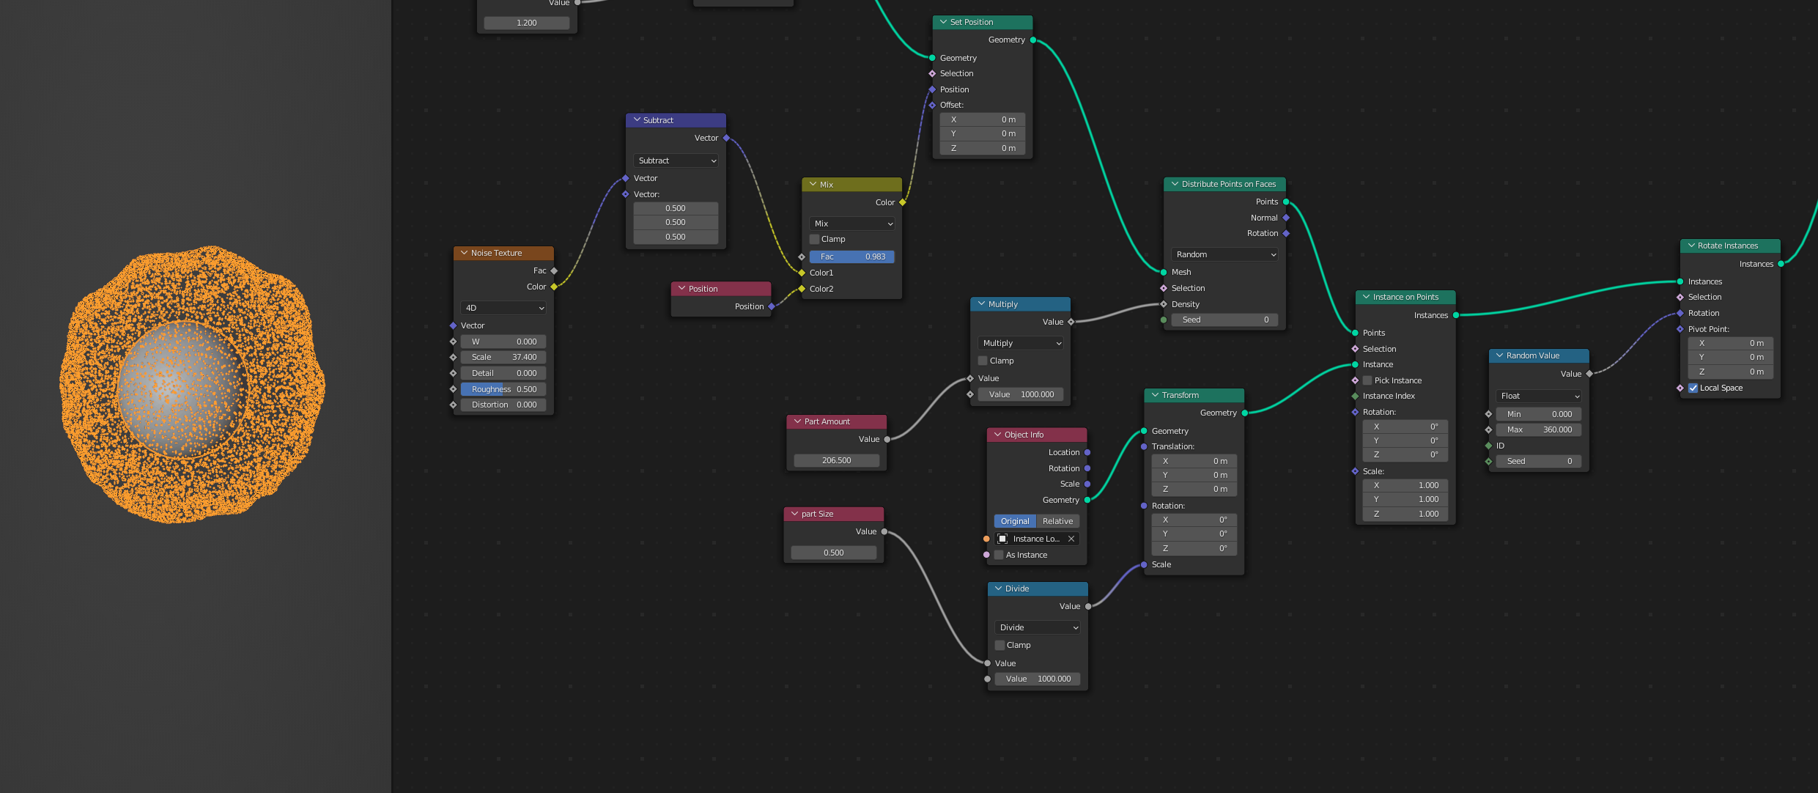1818x793 pixels.
Task: Toggle the As Instance checkbox
Action: (x=999, y=555)
